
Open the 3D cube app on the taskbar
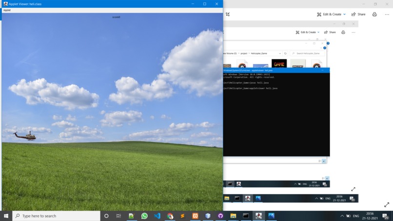[x=208, y=216]
